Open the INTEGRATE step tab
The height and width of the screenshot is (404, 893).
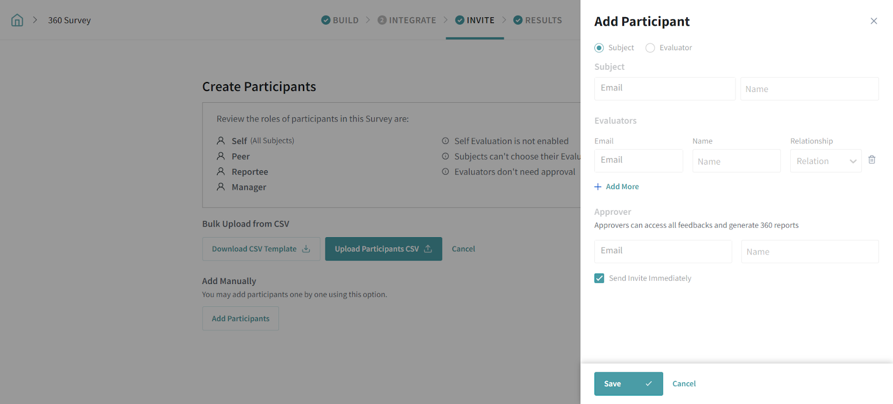click(x=407, y=21)
